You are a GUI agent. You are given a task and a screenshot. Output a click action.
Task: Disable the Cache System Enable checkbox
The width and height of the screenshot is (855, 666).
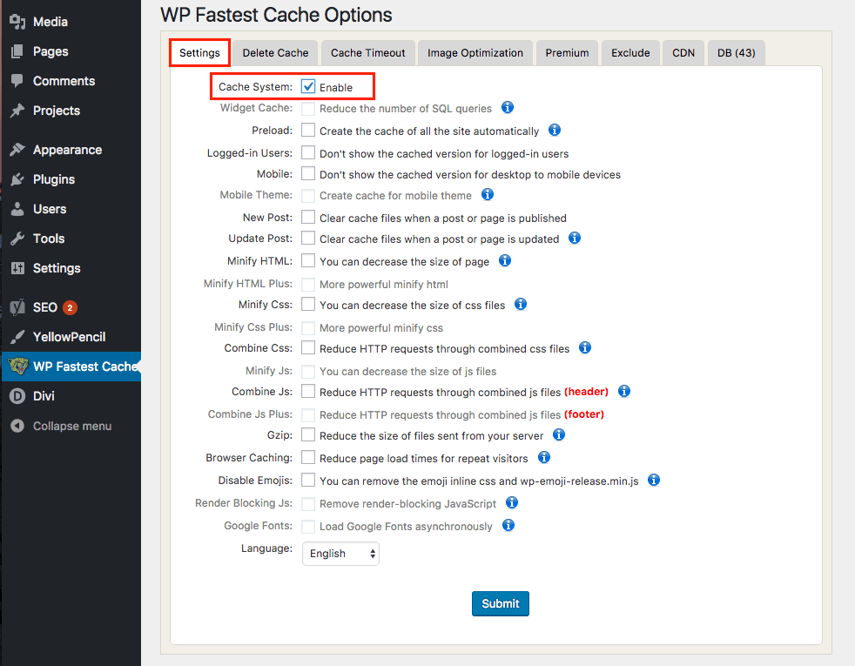[x=310, y=87]
